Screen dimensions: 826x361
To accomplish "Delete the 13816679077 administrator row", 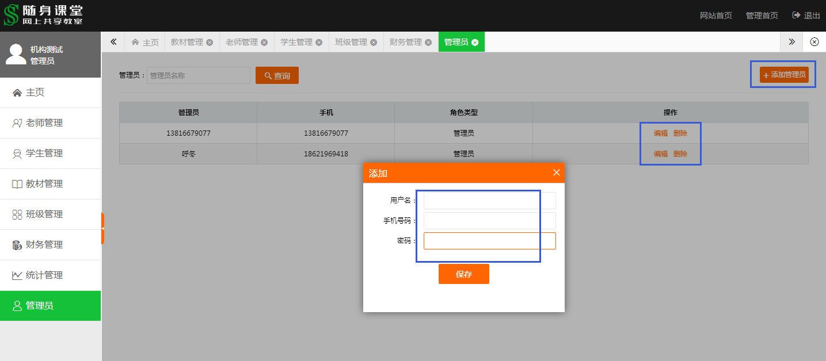I will coord(680,133).
